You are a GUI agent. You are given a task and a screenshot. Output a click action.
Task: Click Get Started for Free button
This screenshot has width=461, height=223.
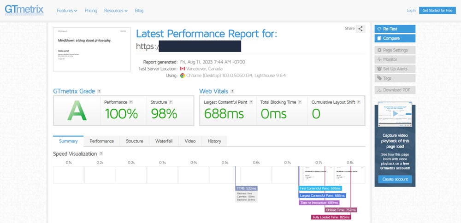(x=437, y=10)
